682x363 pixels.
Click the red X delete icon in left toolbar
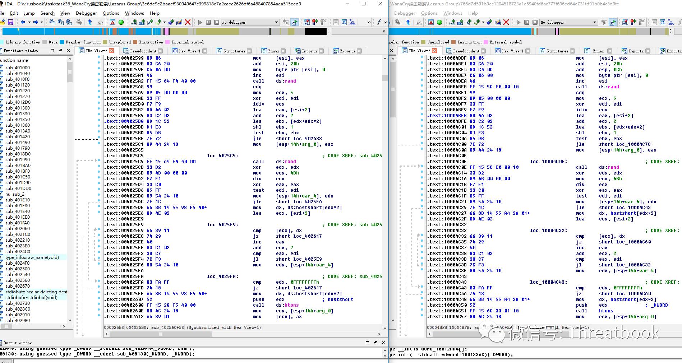coord(188,22)
